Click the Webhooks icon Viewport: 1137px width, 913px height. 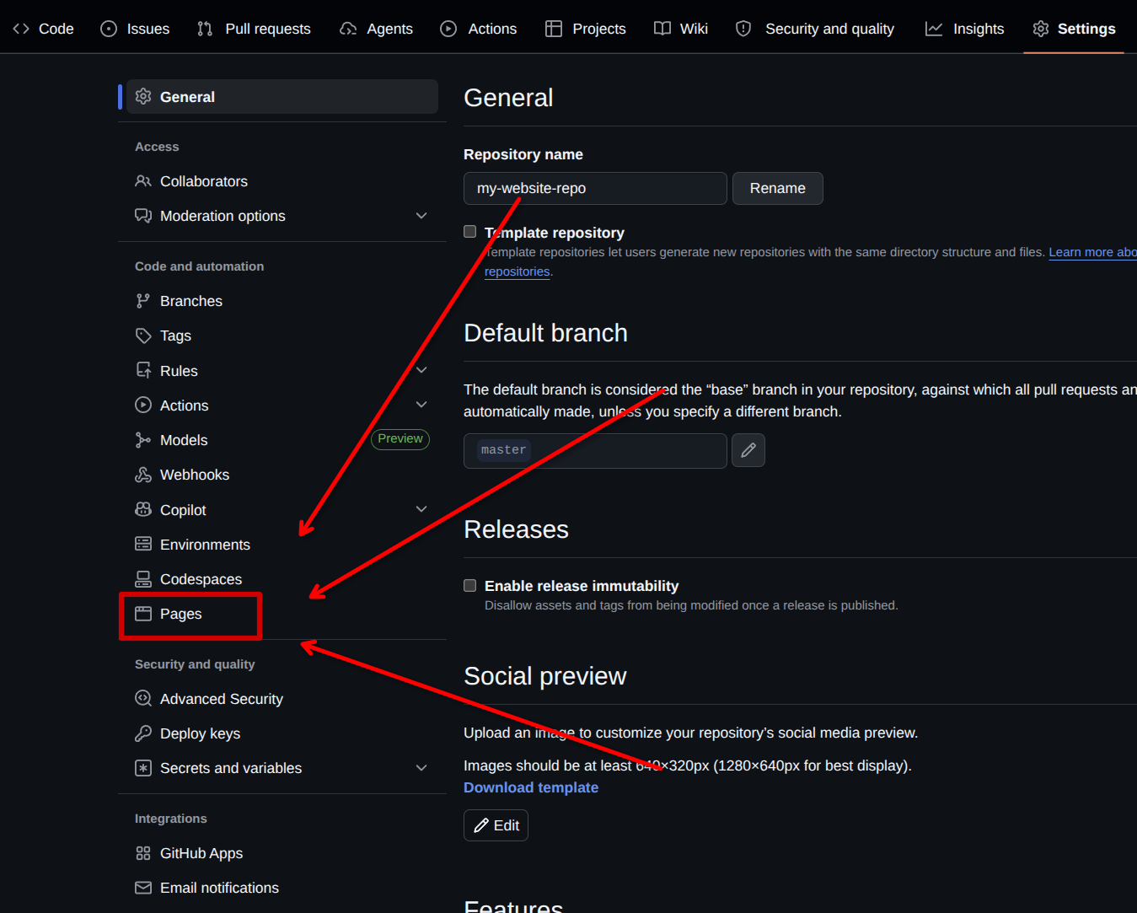point(143,475)
